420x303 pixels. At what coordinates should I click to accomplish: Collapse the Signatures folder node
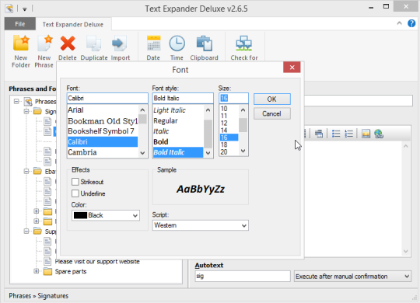[x=26, y=111]
